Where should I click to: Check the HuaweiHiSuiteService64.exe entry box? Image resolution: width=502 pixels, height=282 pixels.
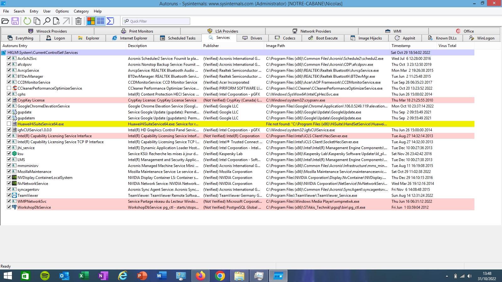coord(9,124)
